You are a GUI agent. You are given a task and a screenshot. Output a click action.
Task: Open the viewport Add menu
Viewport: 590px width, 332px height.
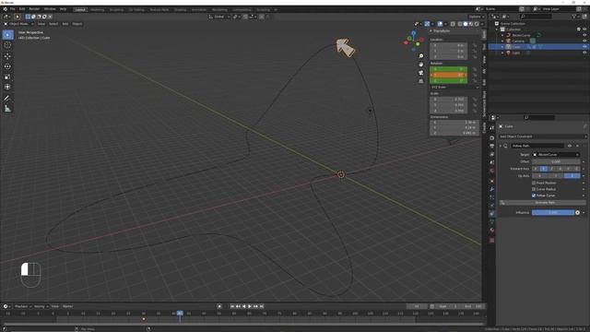tap(65, 24)
